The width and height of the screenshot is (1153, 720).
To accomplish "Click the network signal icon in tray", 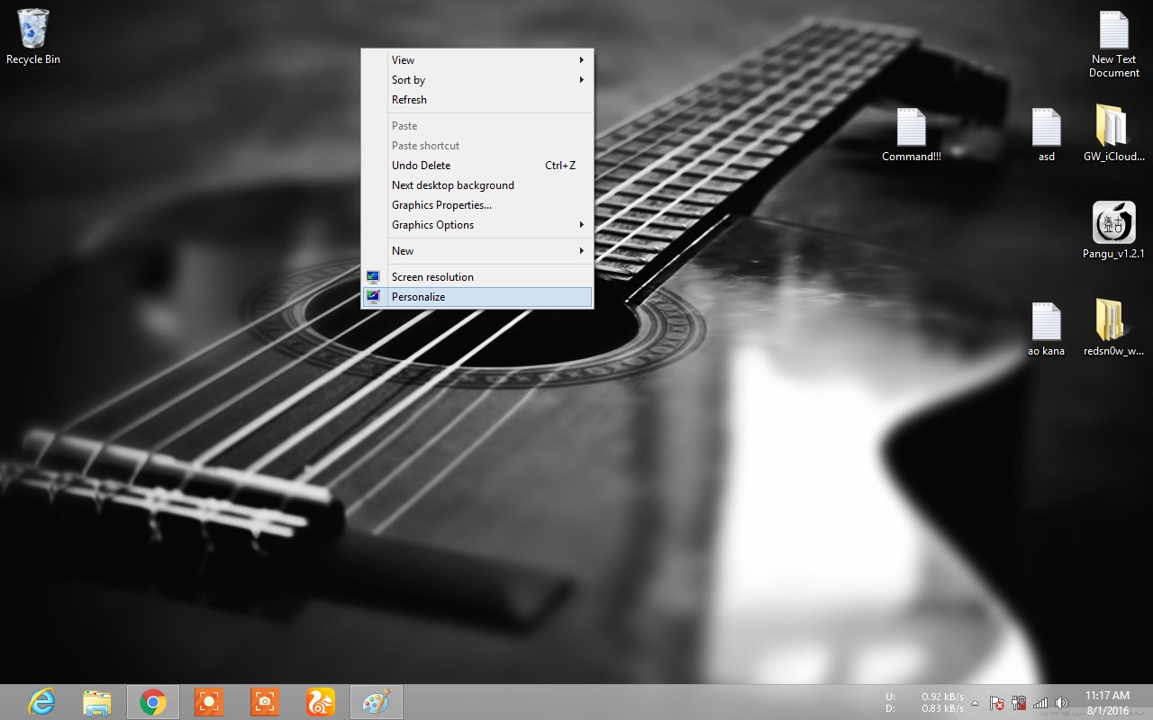I will (1040, 702).
